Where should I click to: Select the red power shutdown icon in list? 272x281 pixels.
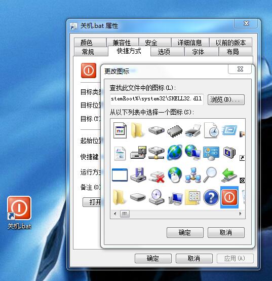pyautogui.click(x=229, y=197)
